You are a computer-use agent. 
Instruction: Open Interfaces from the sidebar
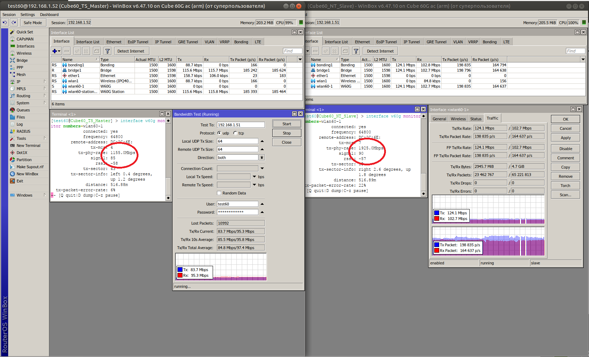point(25,46)
